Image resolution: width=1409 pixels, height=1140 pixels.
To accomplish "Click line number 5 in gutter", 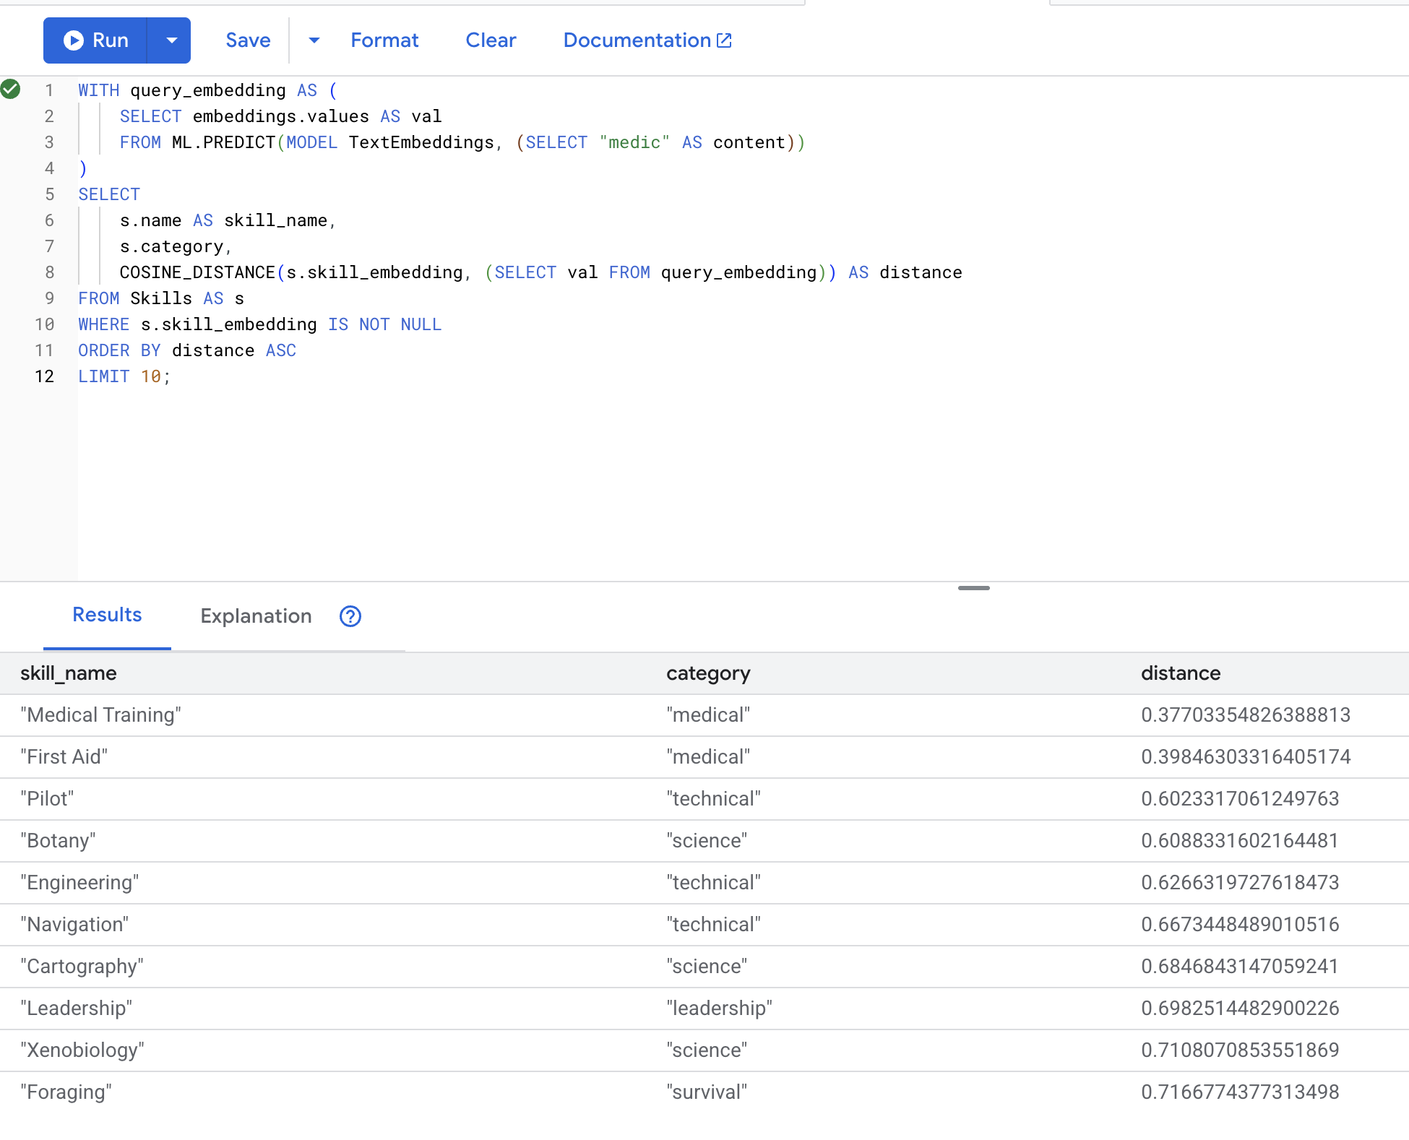I will pos(49,194).
